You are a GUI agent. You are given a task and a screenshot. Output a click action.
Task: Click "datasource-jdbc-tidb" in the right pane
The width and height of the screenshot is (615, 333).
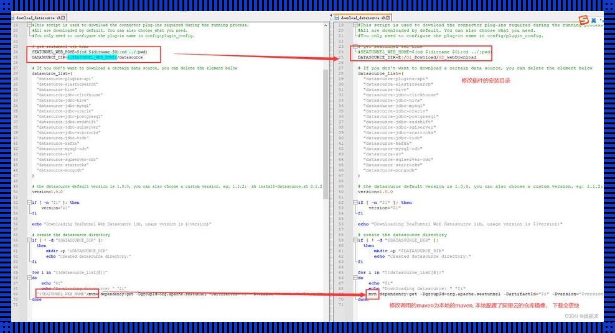point(393,138)
